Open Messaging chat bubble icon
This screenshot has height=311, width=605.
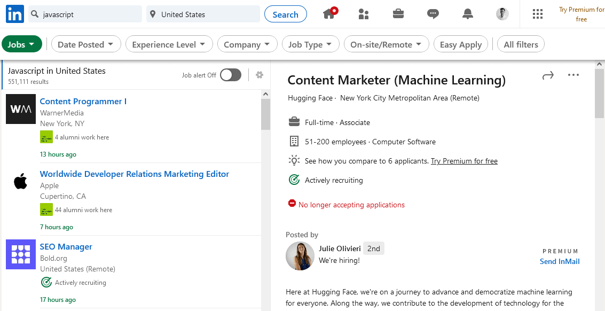[433, 14]
